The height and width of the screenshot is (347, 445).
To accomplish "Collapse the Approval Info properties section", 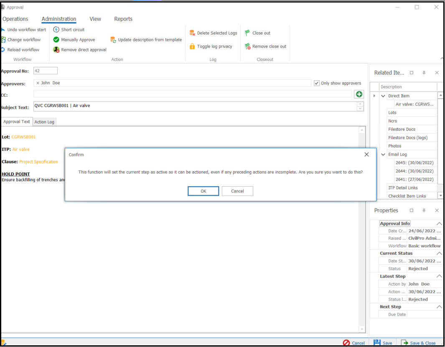I will [439, 224].
